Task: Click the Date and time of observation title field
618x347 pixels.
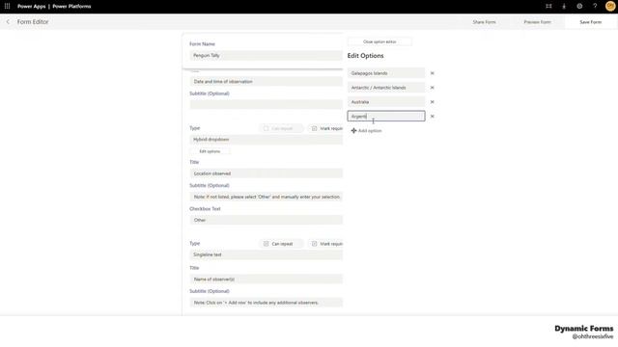Action: click(x=267, y=81)
